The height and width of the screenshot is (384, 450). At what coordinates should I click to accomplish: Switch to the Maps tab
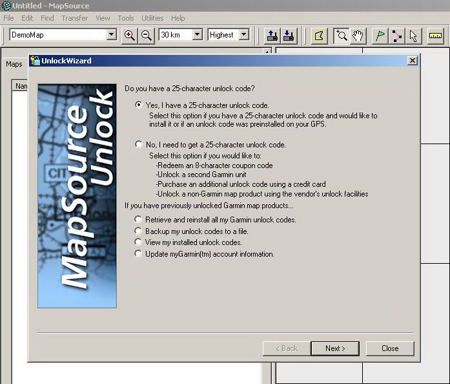pyautogui.click(x=14, y=64)
